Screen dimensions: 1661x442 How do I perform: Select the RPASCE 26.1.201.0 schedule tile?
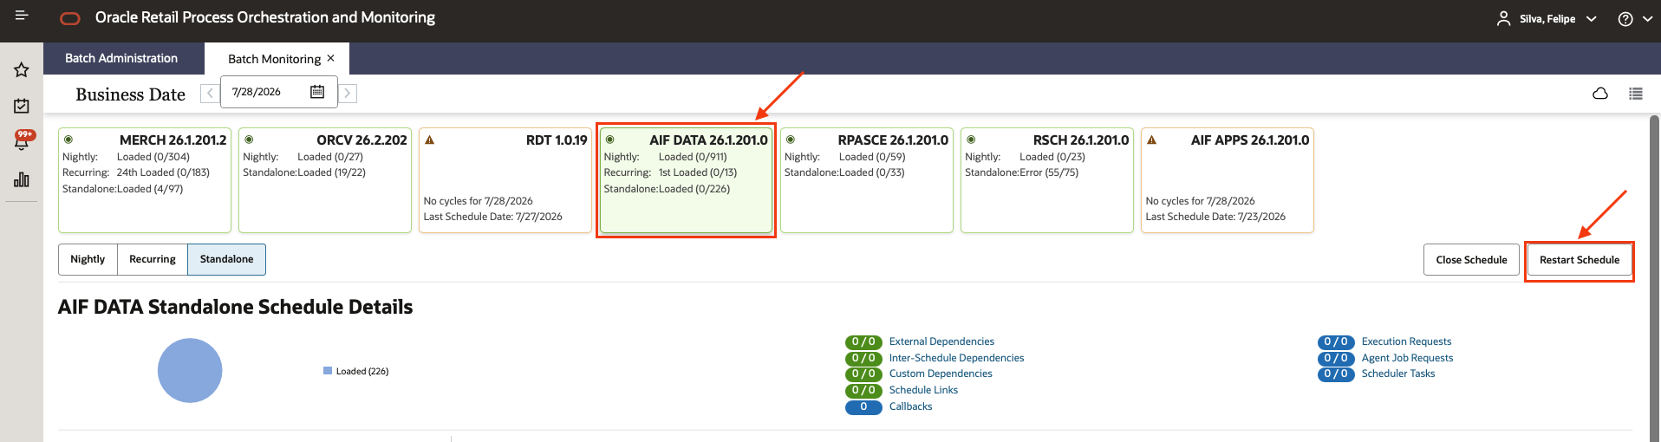coord(867,180)
